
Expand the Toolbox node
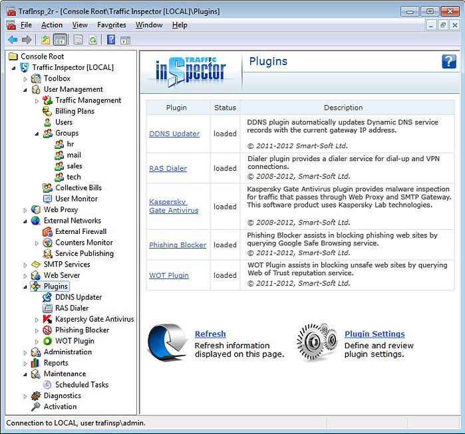tap(25, 79)
